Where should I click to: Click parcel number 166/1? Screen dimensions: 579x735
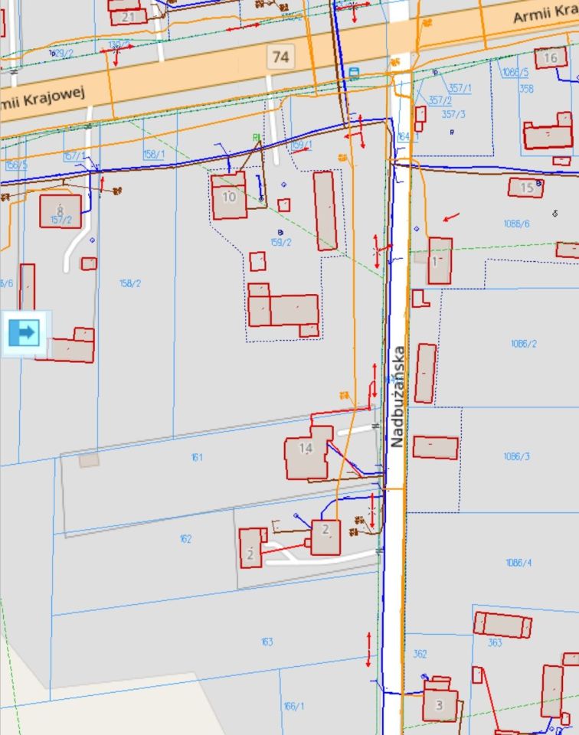tap(293, 706)
